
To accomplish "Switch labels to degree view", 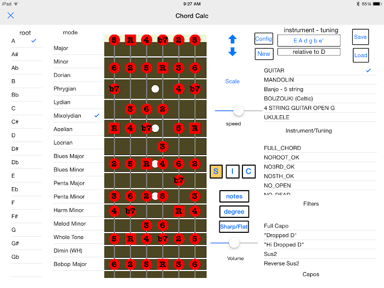I will pyautogui.click(x=234, y=212).
